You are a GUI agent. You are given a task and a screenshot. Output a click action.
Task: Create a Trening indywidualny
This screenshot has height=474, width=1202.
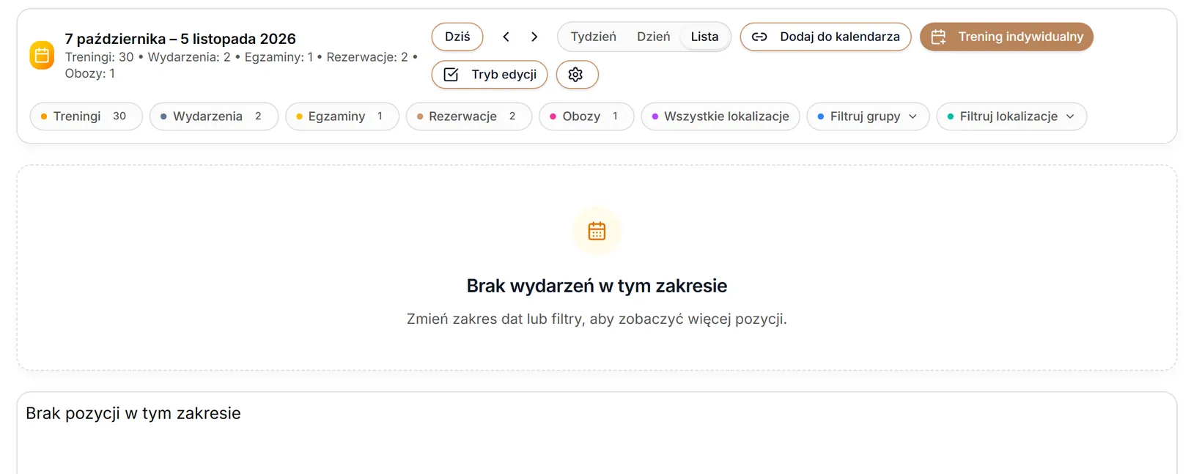coord(1006,37)
